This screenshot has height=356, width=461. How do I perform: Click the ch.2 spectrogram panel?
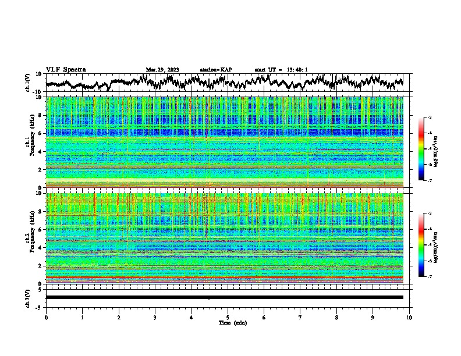pos(225,238)
